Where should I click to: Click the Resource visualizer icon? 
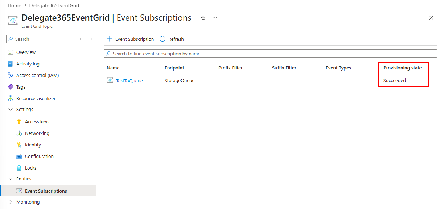pos(11,99)
